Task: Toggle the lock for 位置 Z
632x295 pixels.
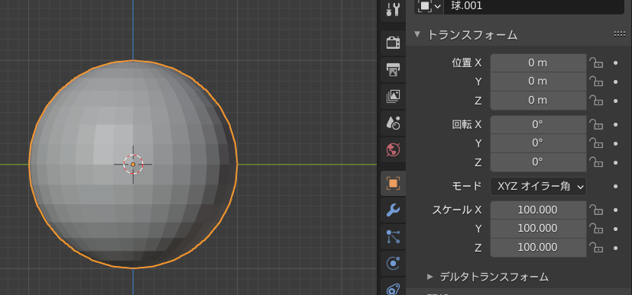Action: [x=596, y=100]
